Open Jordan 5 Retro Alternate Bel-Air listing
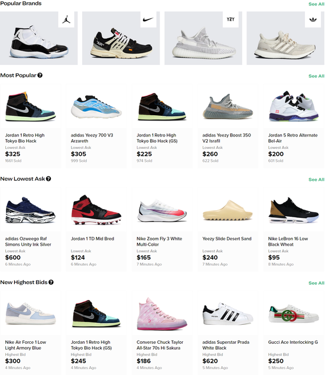The height and width of the screenshot is (375, 325). tap(294, 126)
